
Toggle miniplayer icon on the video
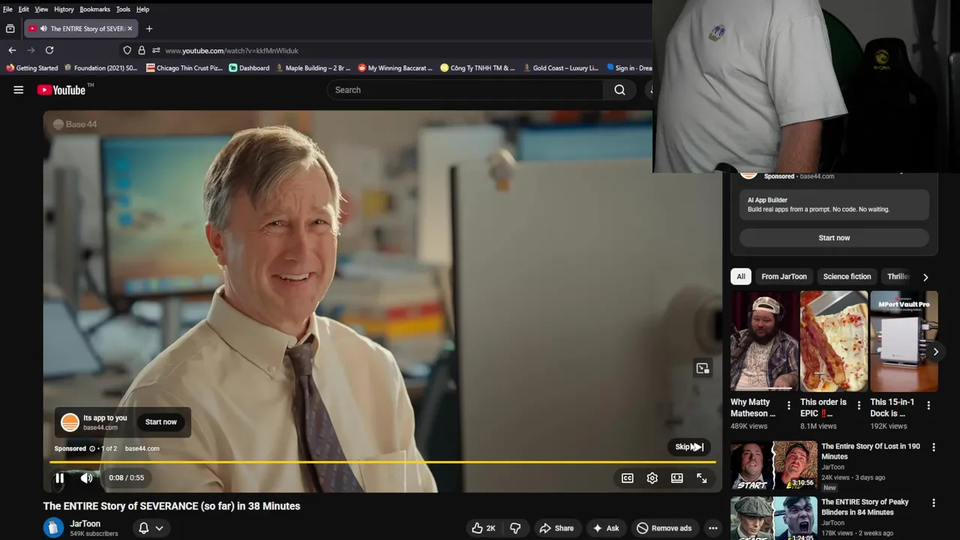702,368
